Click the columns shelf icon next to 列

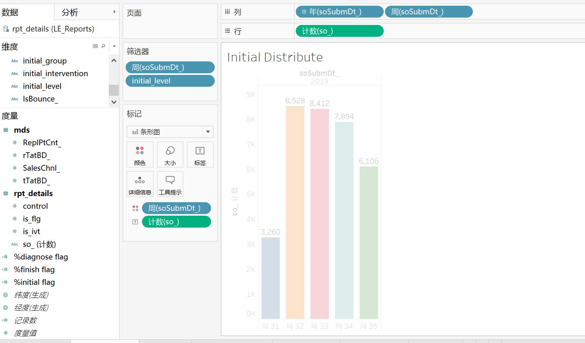(x=227, y=12)
